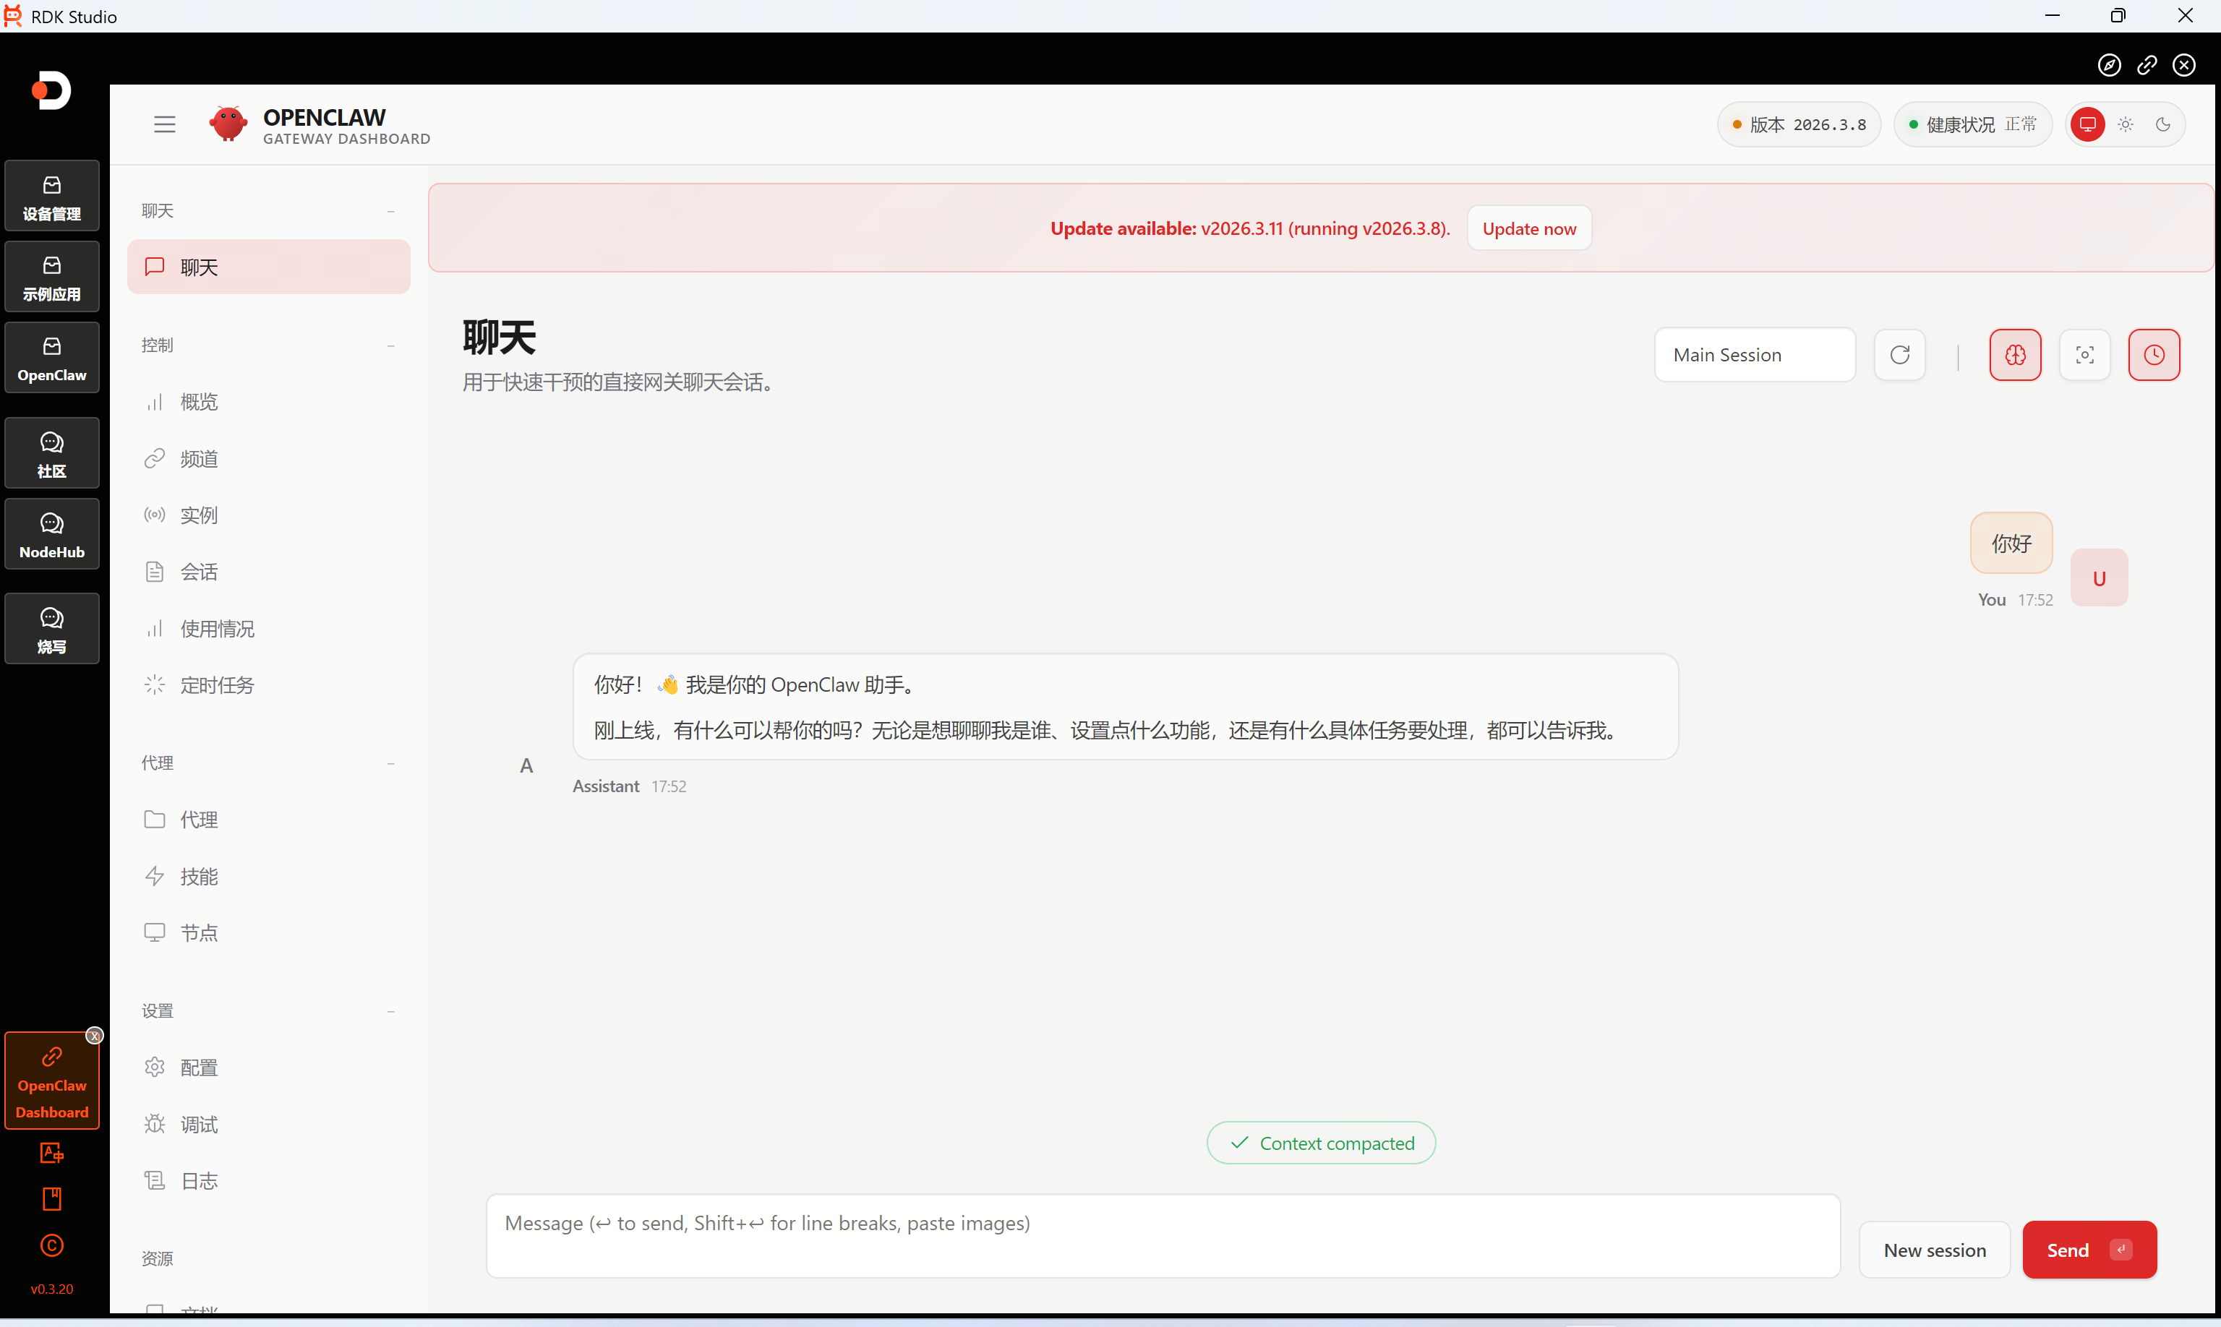Select system theme monitor icon
Viewport: 2221px width, 1327px height.
pyautogui.click(x=2088, y=124)
